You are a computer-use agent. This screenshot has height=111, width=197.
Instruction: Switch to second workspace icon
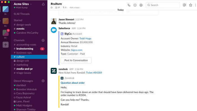tap(6, 21)
